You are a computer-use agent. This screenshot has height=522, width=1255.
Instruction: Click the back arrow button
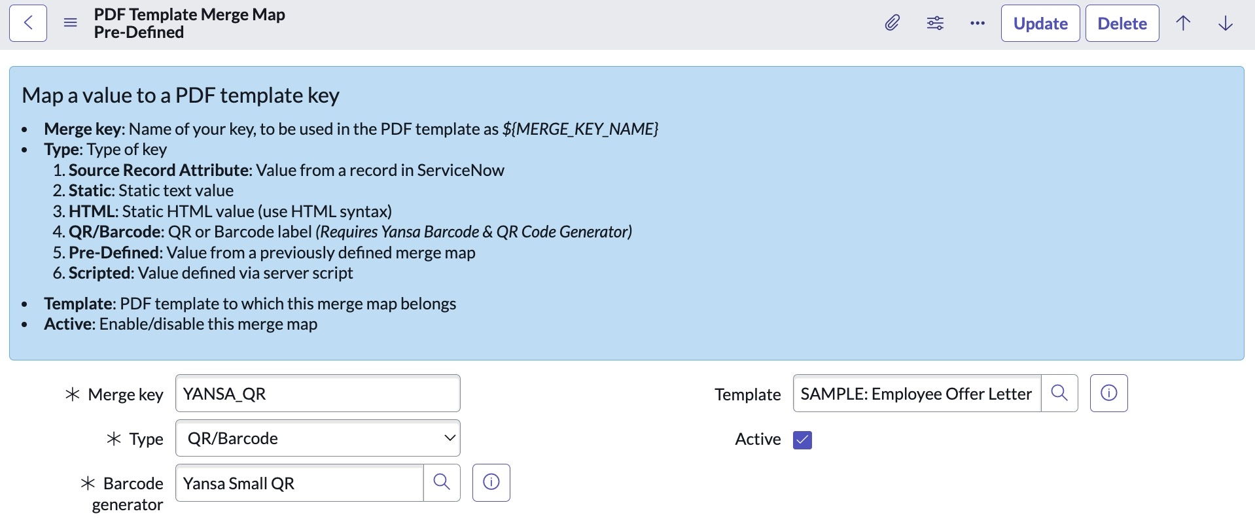[x=28, y=24]
